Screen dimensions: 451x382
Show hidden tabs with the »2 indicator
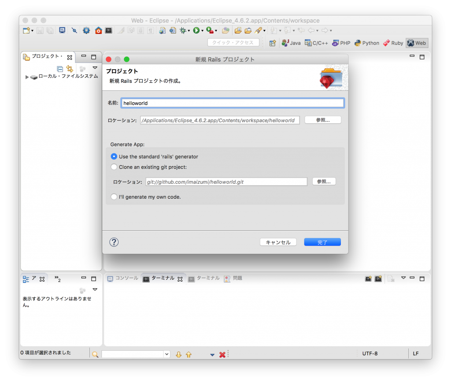pos(58,279)
